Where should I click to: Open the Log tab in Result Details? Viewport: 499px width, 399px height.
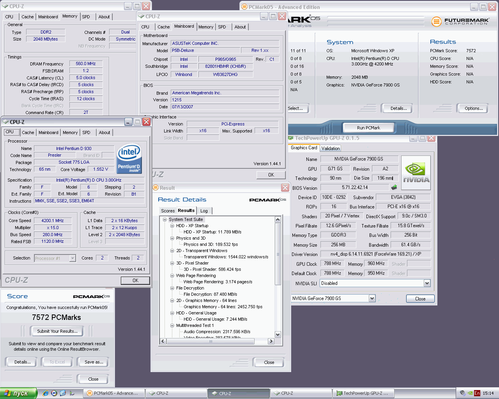click(204, 211)
